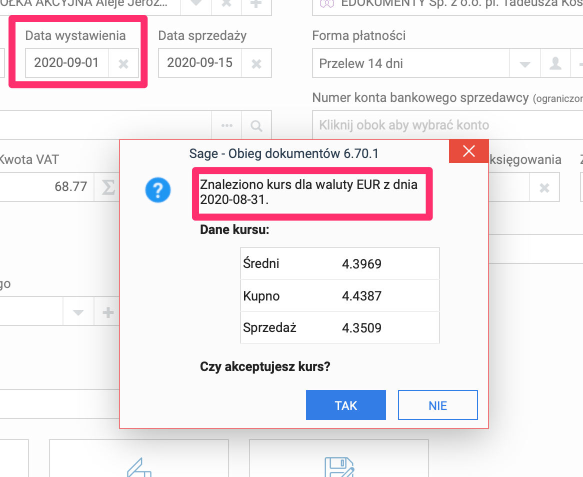The height and width of the screenshot is (477, 583).
Task: Click the Data wystawienia date field
Action: click(x=67, y=63)
